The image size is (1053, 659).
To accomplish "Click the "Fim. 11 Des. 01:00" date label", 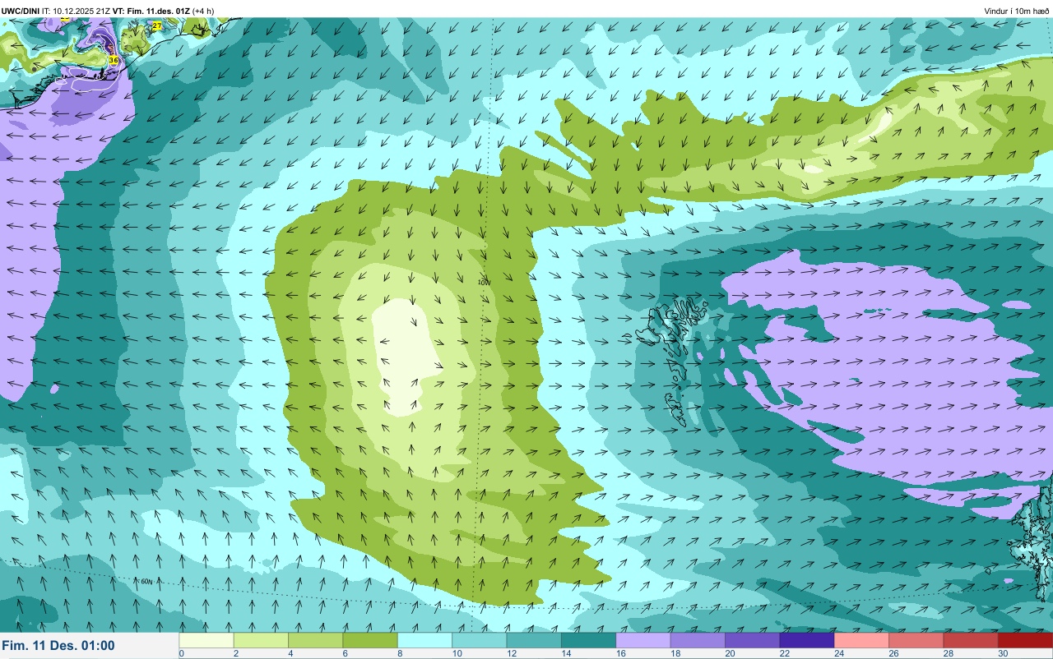I will point(58,646).
